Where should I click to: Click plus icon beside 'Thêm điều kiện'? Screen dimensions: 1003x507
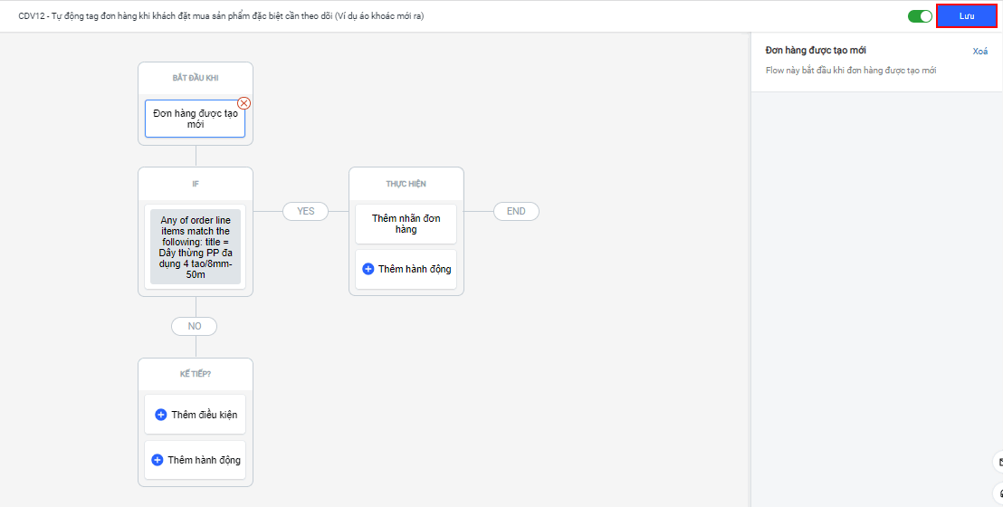tap(161, 415)
